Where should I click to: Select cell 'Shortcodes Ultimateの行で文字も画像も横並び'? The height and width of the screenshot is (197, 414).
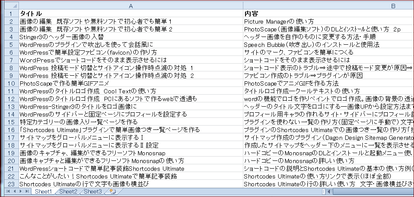(131, 184)
